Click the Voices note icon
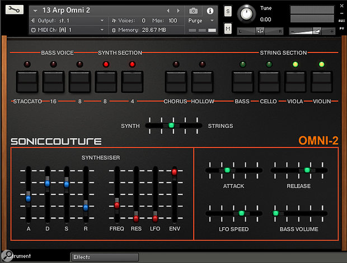This screenshot has height=263, width=347. click(114, 21)
